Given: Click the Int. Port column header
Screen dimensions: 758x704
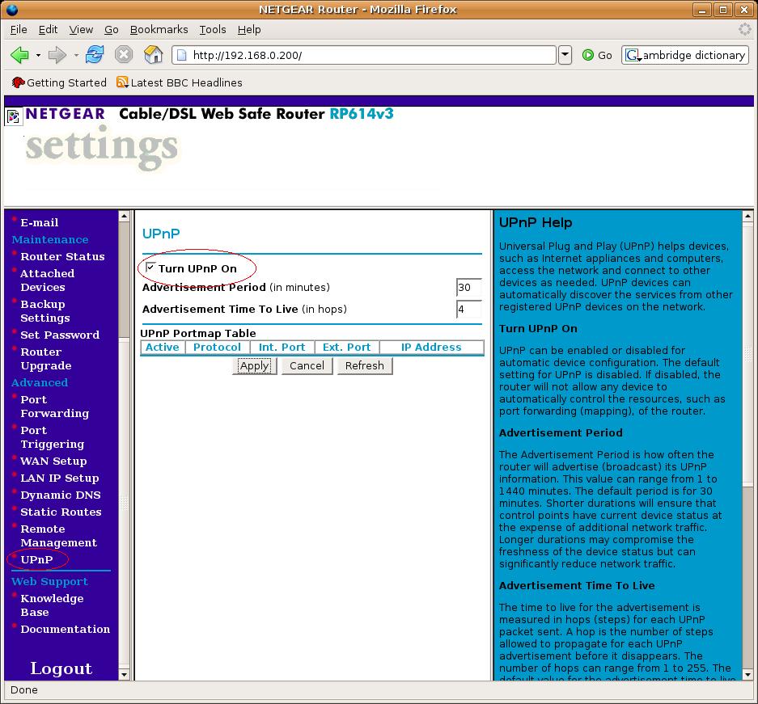Looking at the screenshot, I should point(282,348).
